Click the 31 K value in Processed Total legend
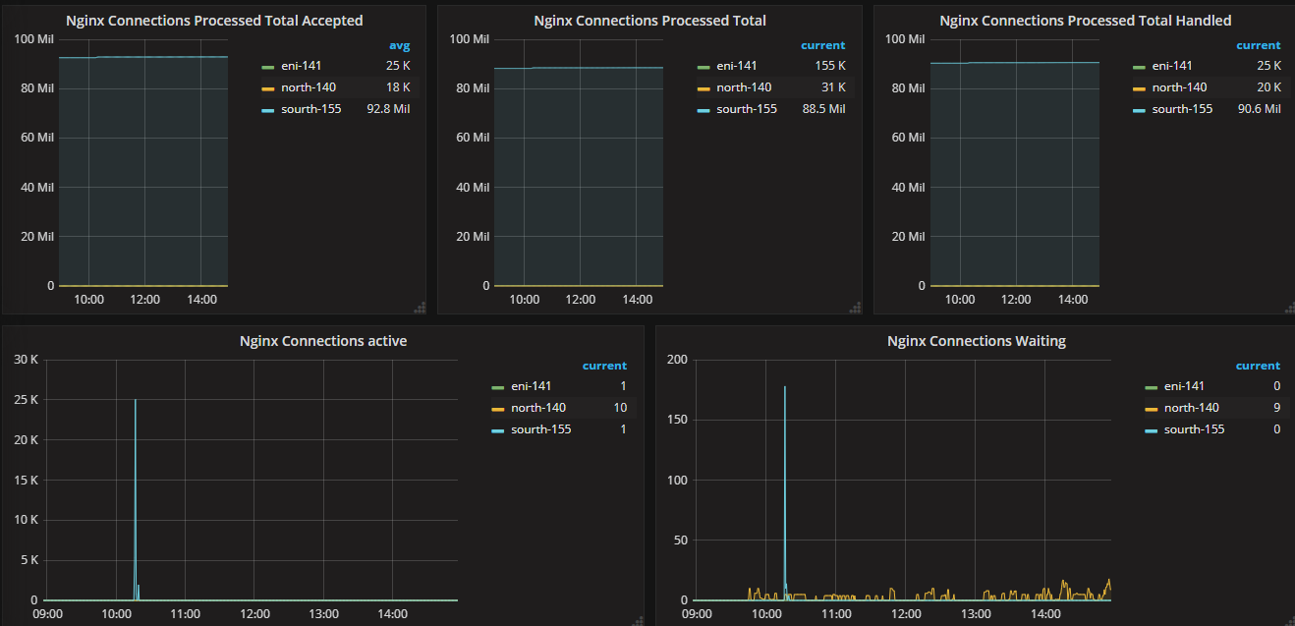This screenshot has width=1295, height=626. pyautogui.click(x=833, y=87)
